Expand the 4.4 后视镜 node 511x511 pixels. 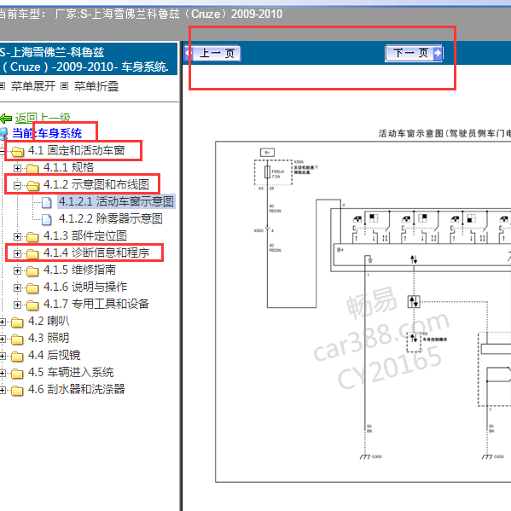3,356
